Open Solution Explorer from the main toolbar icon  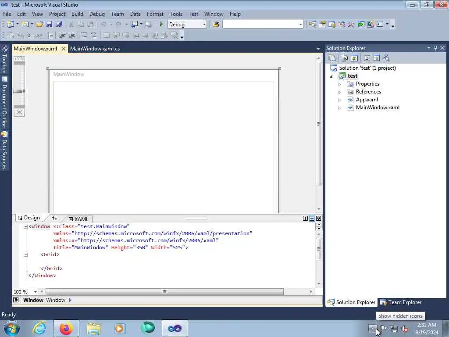point(312,25)
